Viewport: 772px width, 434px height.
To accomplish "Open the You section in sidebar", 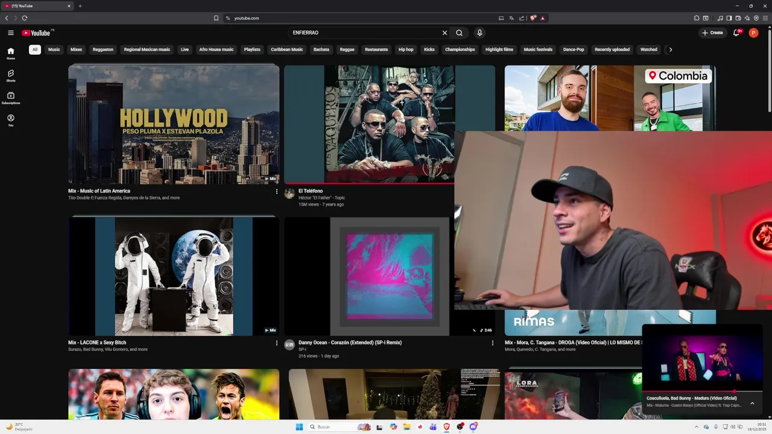I will click(11, 121).
